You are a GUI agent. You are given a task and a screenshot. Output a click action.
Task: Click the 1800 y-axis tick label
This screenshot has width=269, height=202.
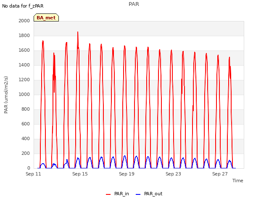(24, 35)
